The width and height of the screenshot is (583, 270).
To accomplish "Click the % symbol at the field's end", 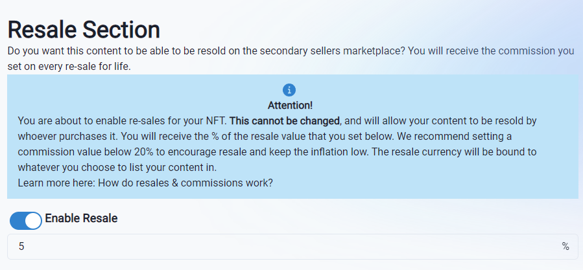I will pos(565,247).
